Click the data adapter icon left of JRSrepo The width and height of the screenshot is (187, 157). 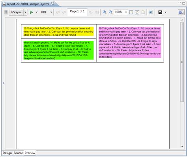pos(6,12)
